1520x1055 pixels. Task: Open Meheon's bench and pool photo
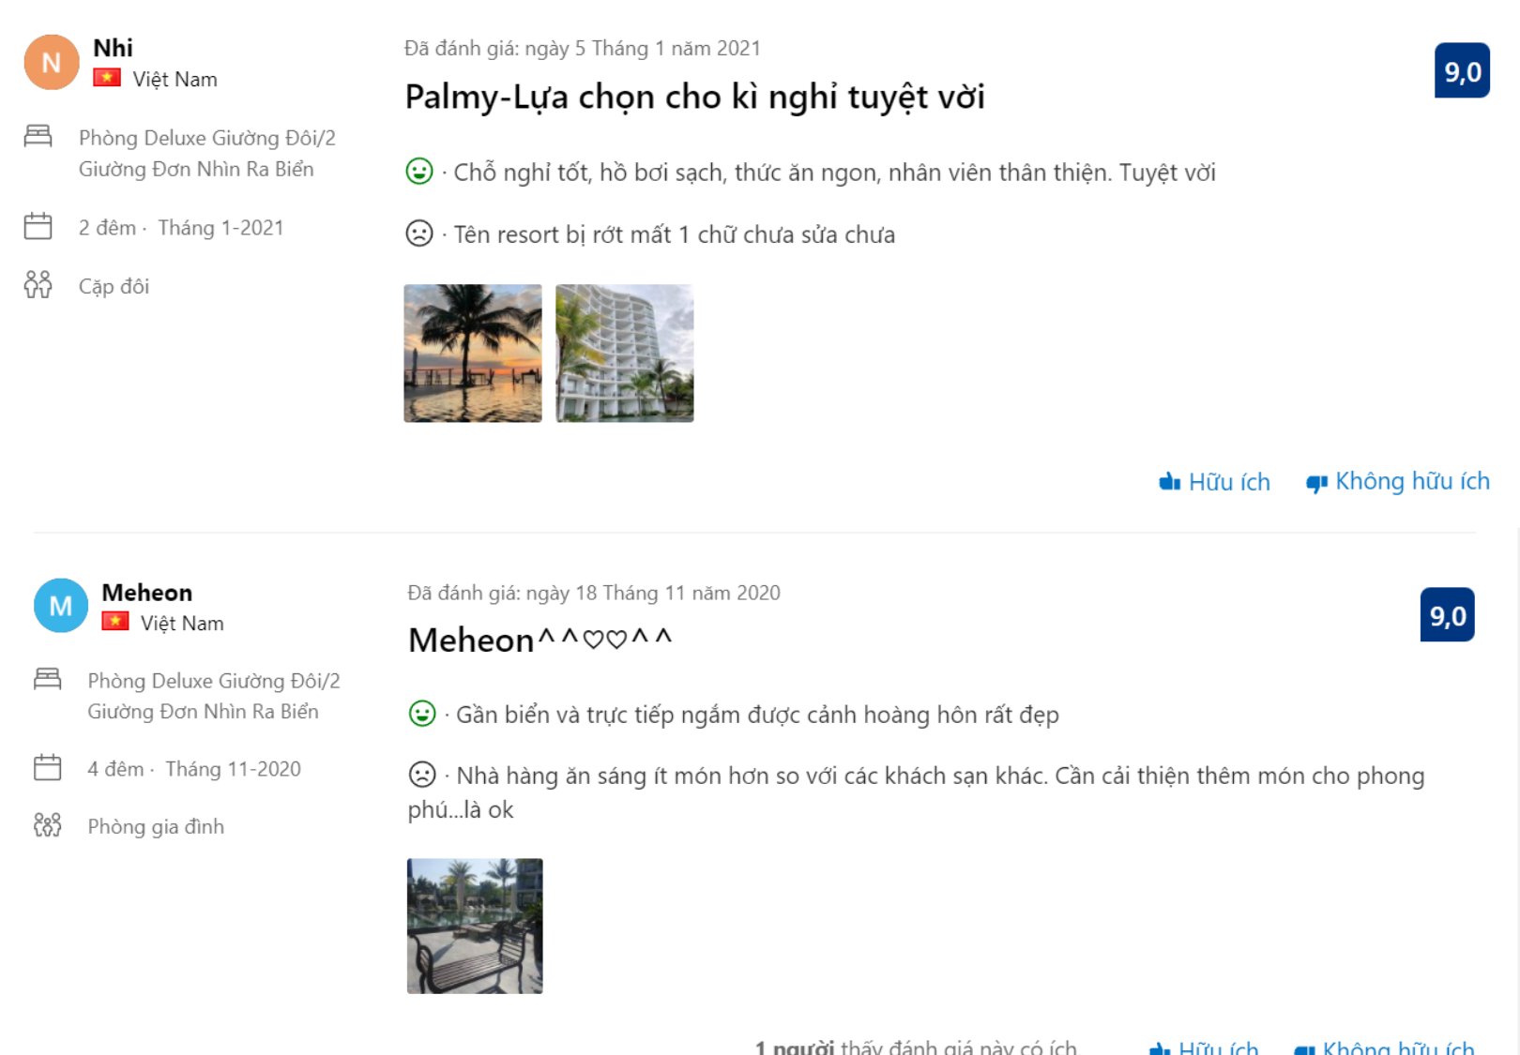pos(475,926)
